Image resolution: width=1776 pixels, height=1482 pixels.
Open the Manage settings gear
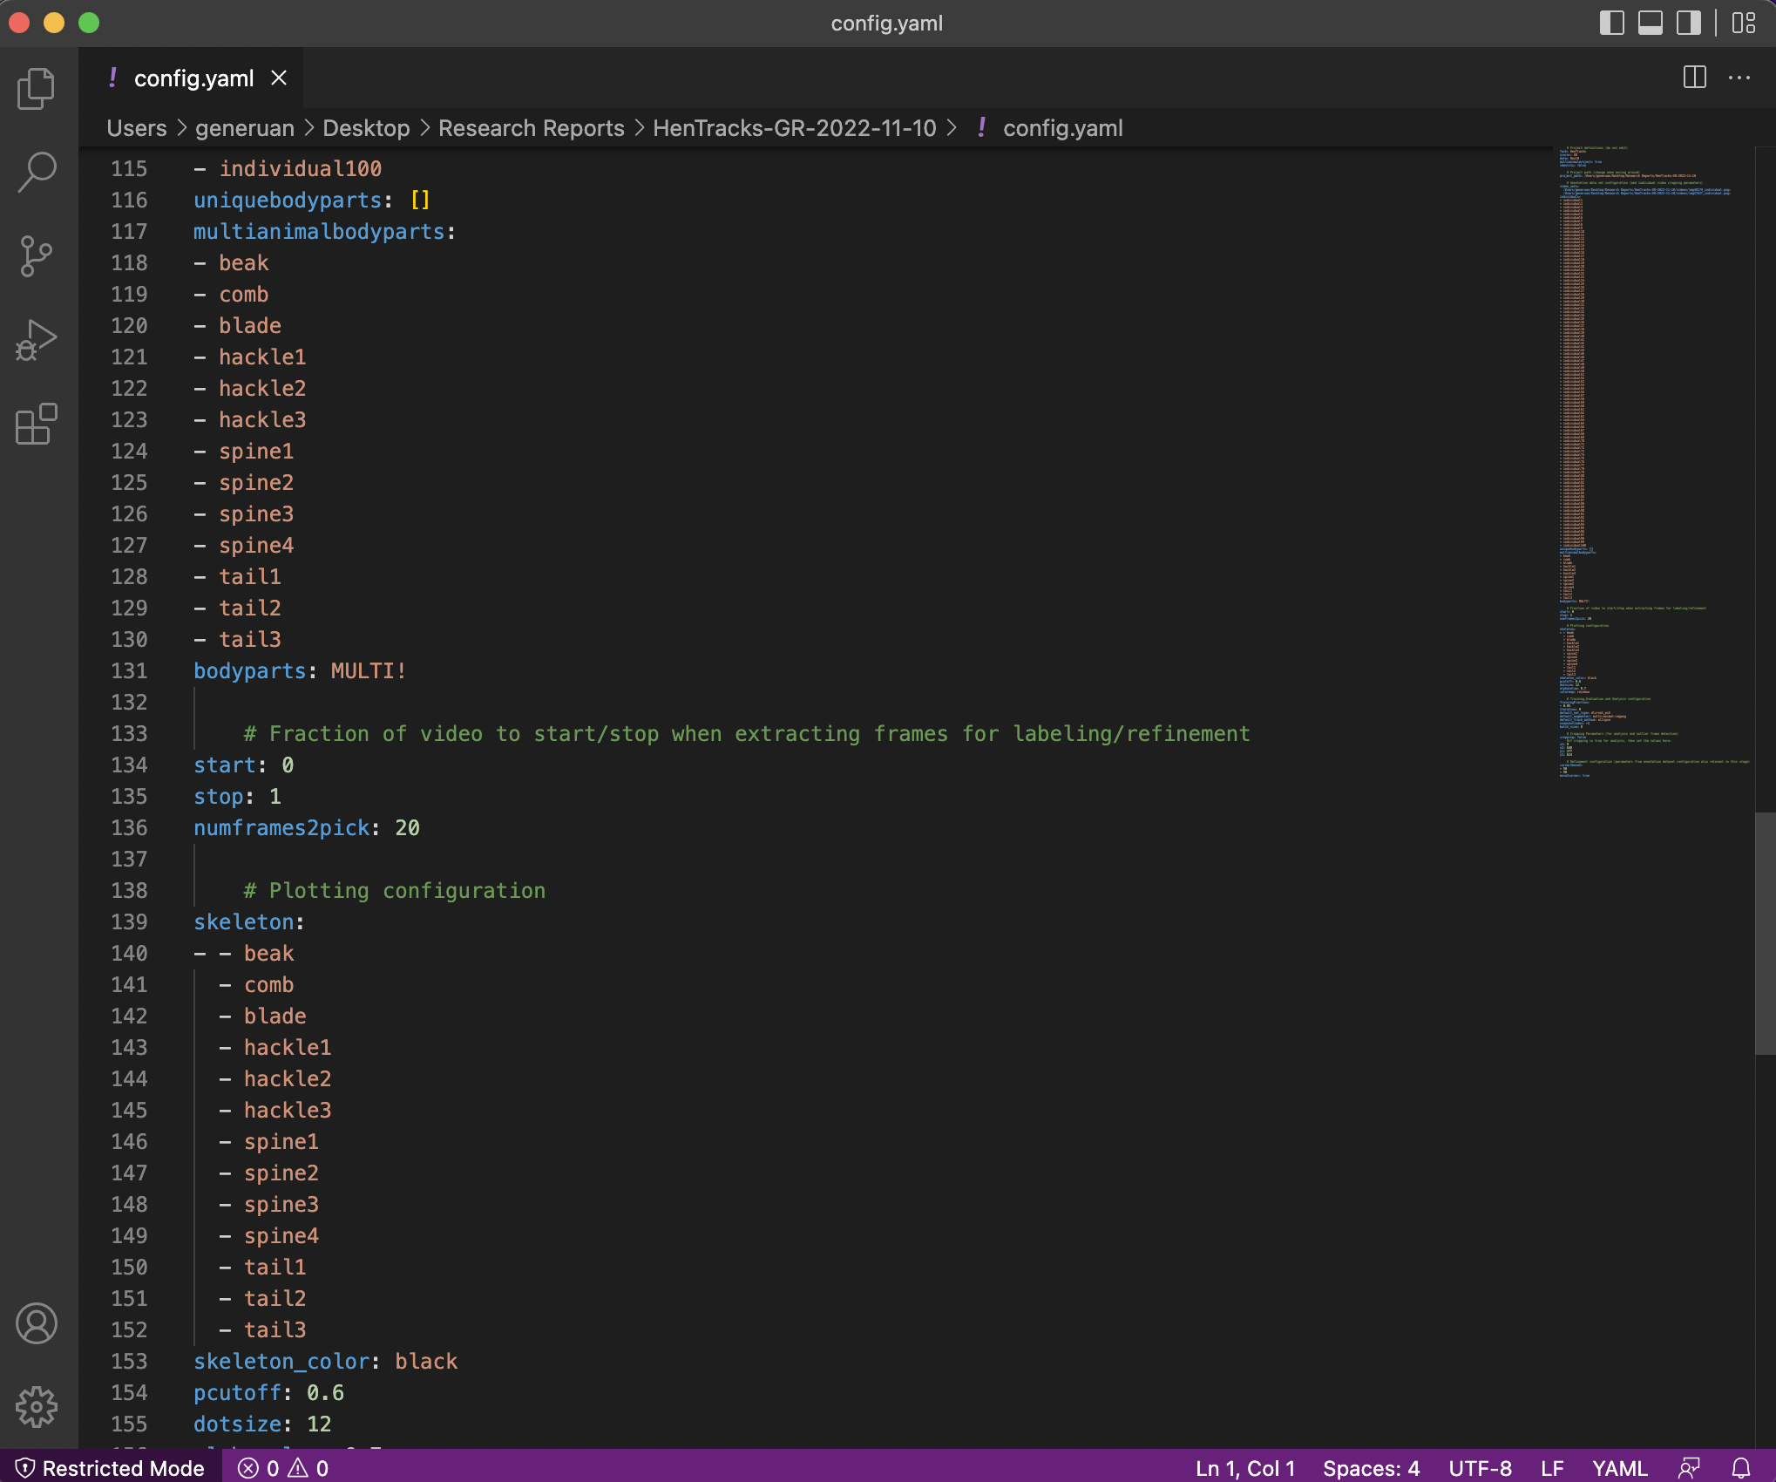[36, 1405]
